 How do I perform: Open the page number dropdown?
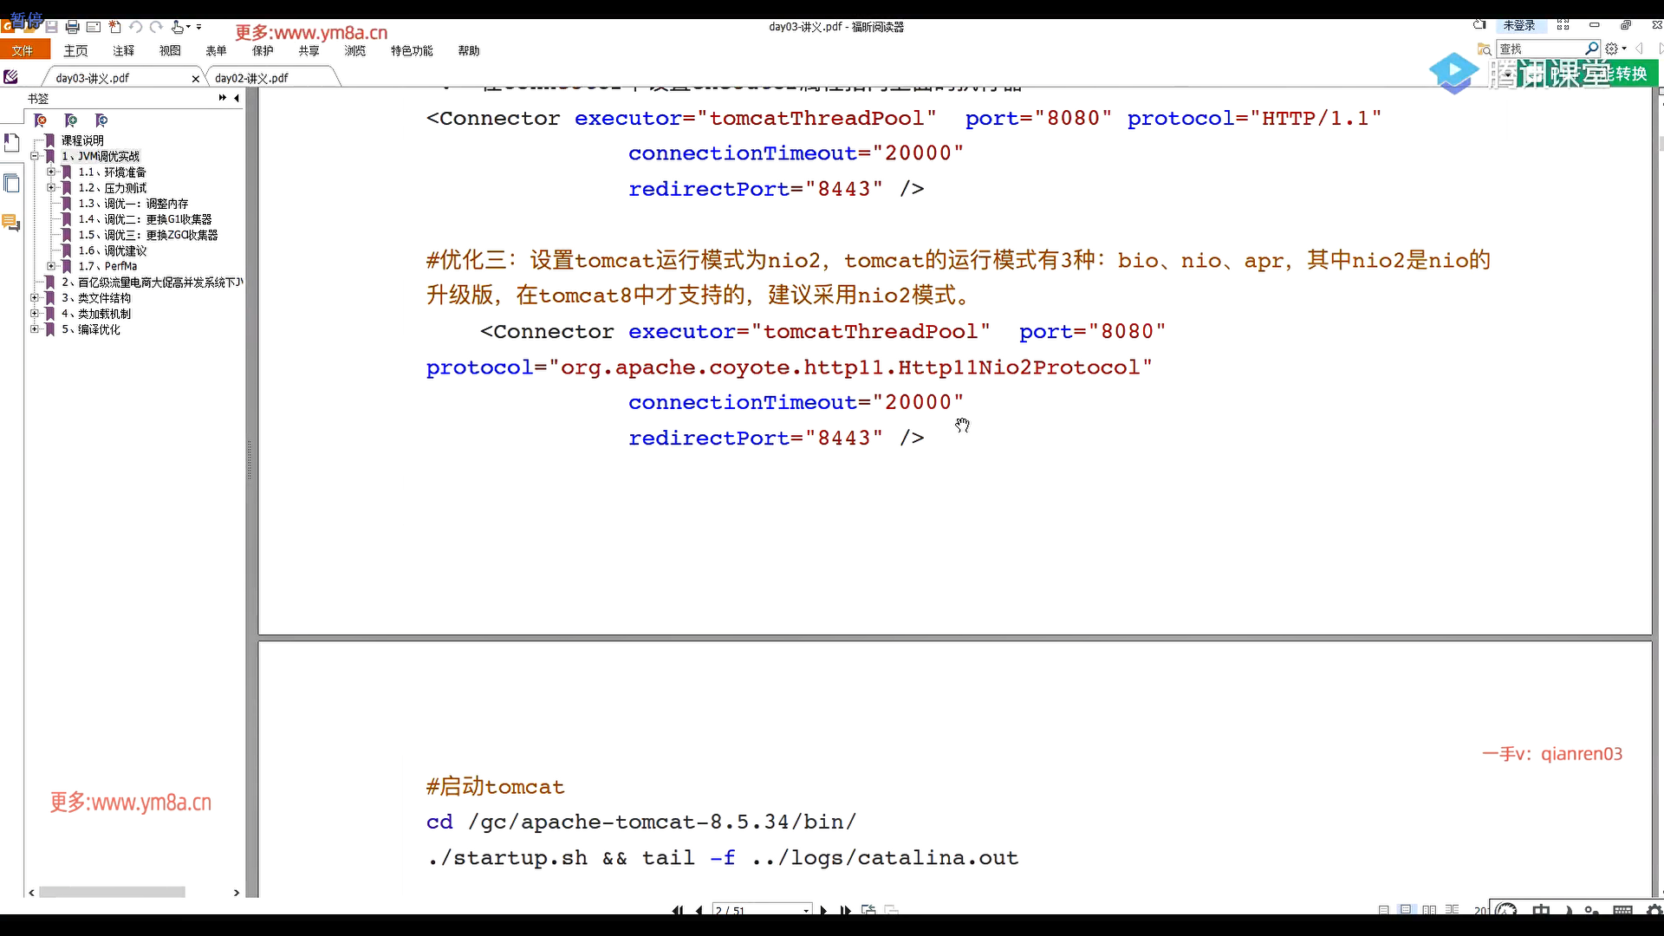(806, 910)
